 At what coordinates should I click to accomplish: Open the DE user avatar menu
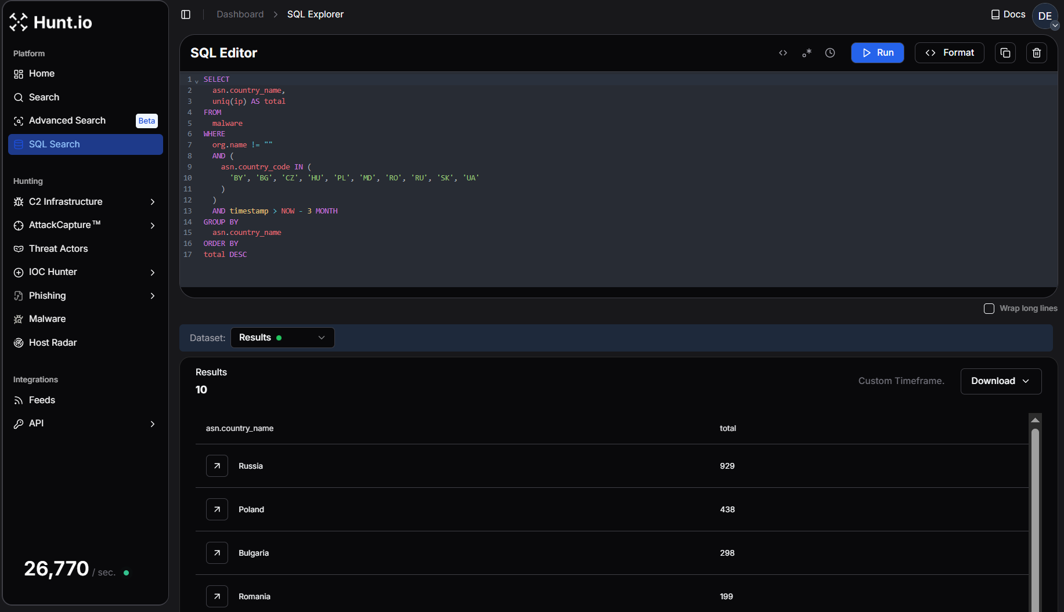click(x=1045, y=16)
